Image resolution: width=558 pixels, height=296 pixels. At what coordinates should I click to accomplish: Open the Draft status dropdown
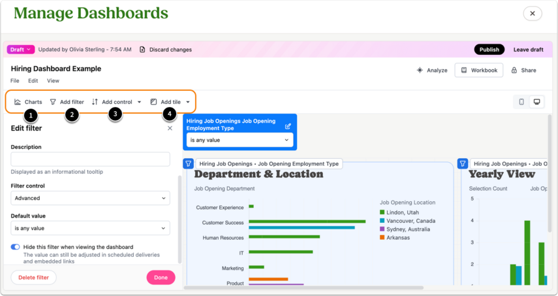21,50
